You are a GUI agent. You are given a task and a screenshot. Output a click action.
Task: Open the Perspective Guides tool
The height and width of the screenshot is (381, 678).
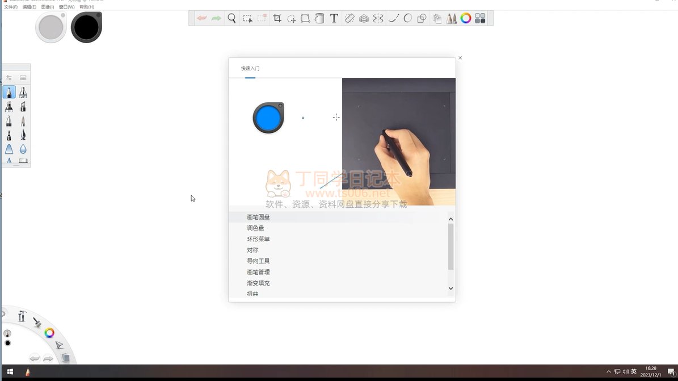tap(364, 18)
